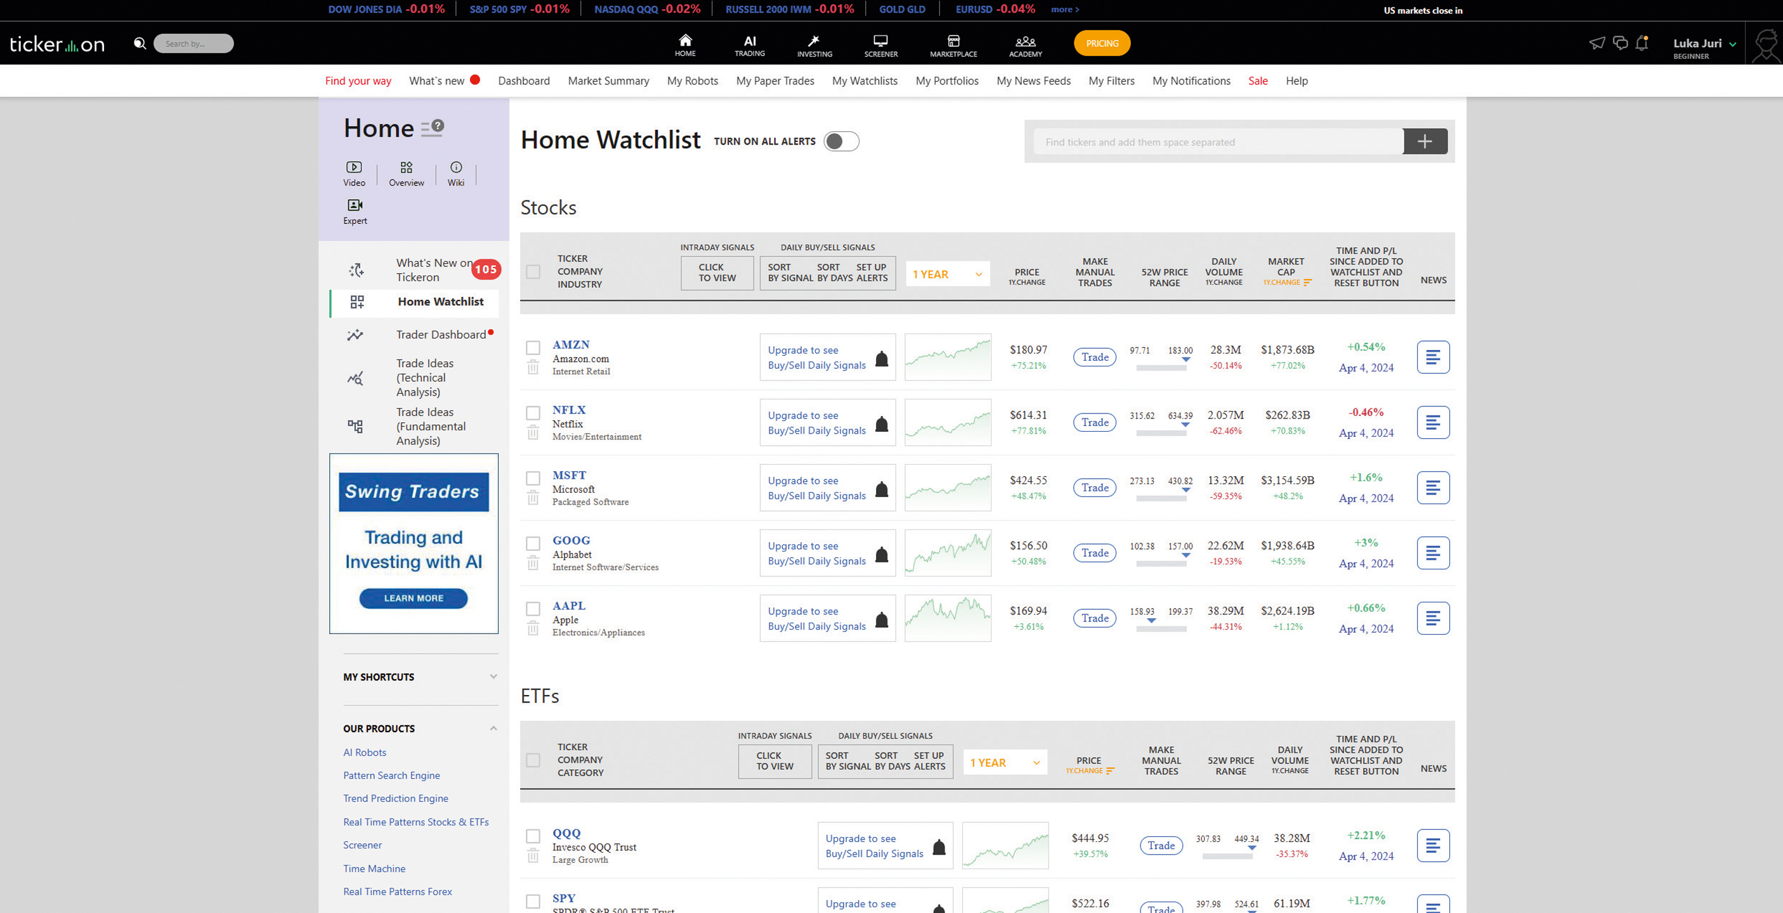Click the add ticker plus button
The width and height of the screenshot is (1783, 913).
1425,142
